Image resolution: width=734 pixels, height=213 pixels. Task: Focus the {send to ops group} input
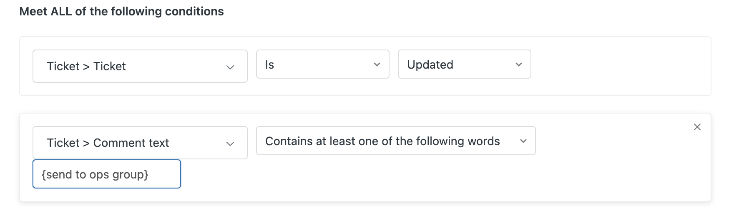point(106,174)
